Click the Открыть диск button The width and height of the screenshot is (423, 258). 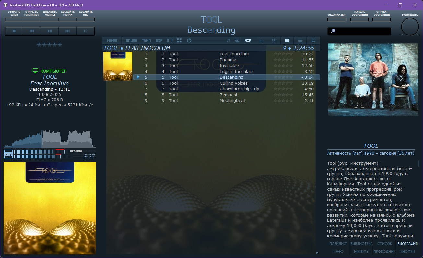(14, 19)
